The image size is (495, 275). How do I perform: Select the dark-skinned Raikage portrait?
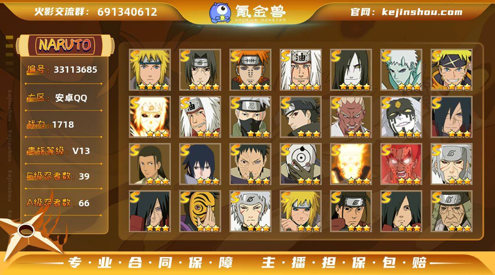351,117
